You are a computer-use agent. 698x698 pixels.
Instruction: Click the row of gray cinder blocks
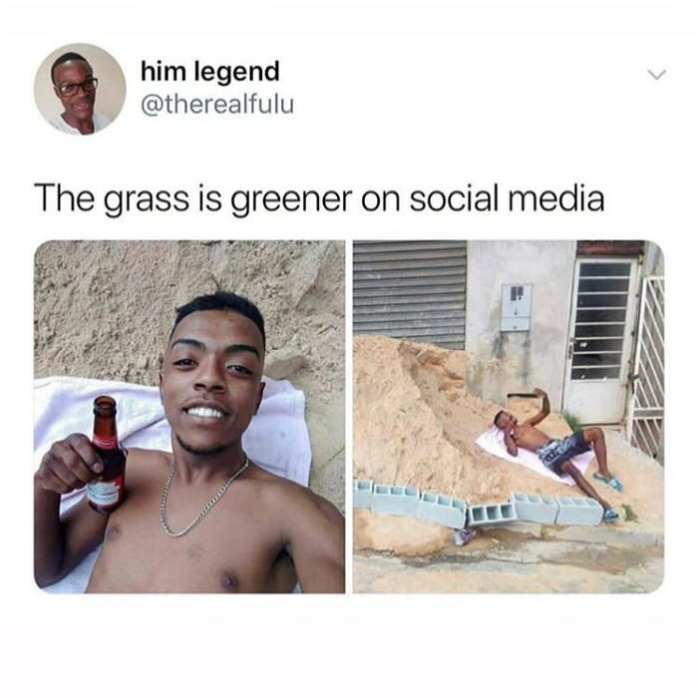pyautogui.click(x=479, y=505)
